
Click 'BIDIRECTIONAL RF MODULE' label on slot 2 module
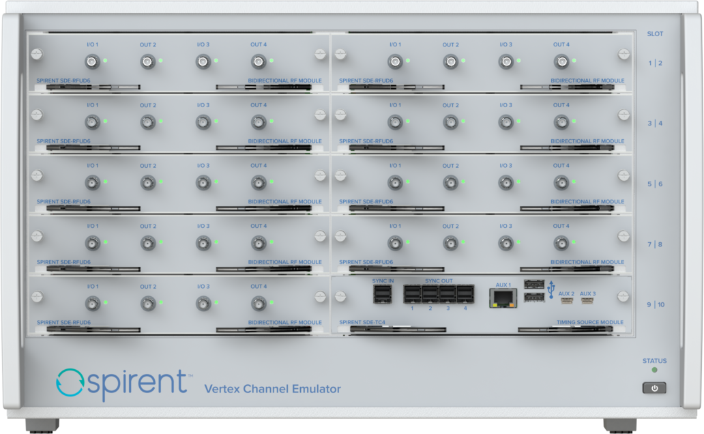(x=587, y=81)
